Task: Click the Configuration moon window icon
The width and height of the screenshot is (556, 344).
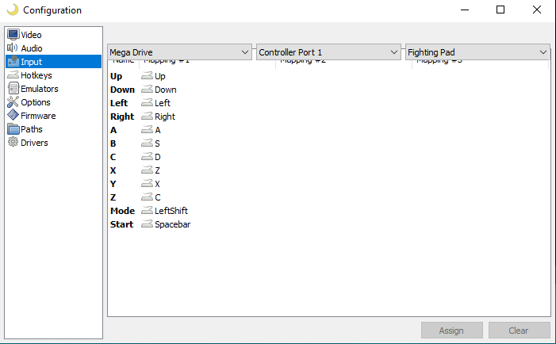Action: click(13, 10)
